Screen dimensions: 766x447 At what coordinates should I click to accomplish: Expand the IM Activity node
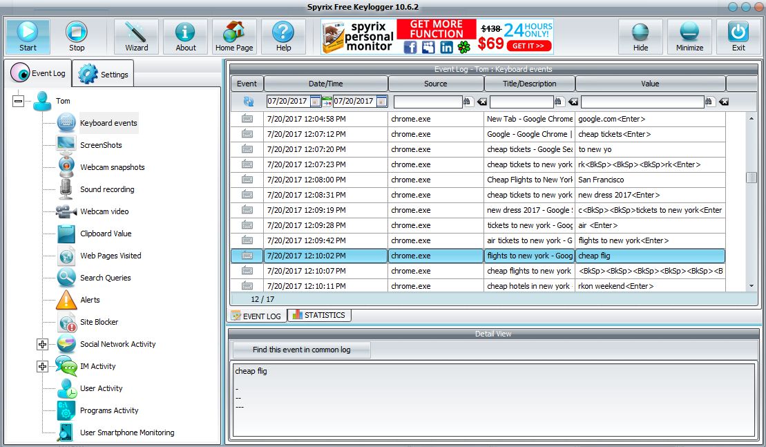click(43, 365)
